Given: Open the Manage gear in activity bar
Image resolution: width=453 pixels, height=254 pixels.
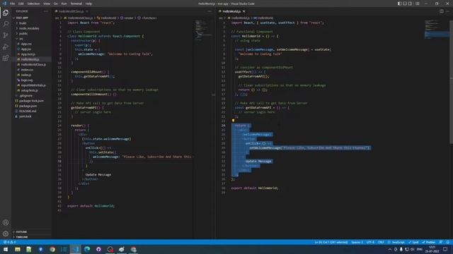Looking at the screenshot, I should point(6,234).
